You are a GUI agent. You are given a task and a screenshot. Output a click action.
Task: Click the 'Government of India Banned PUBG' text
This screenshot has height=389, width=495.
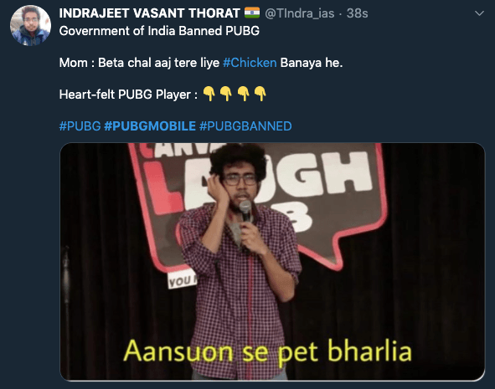(x=159, y=31)
